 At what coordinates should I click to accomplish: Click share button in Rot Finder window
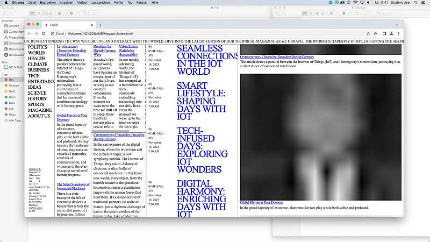pyautogui.click(x=84, y=13)
